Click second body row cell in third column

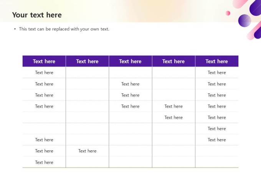130,84
